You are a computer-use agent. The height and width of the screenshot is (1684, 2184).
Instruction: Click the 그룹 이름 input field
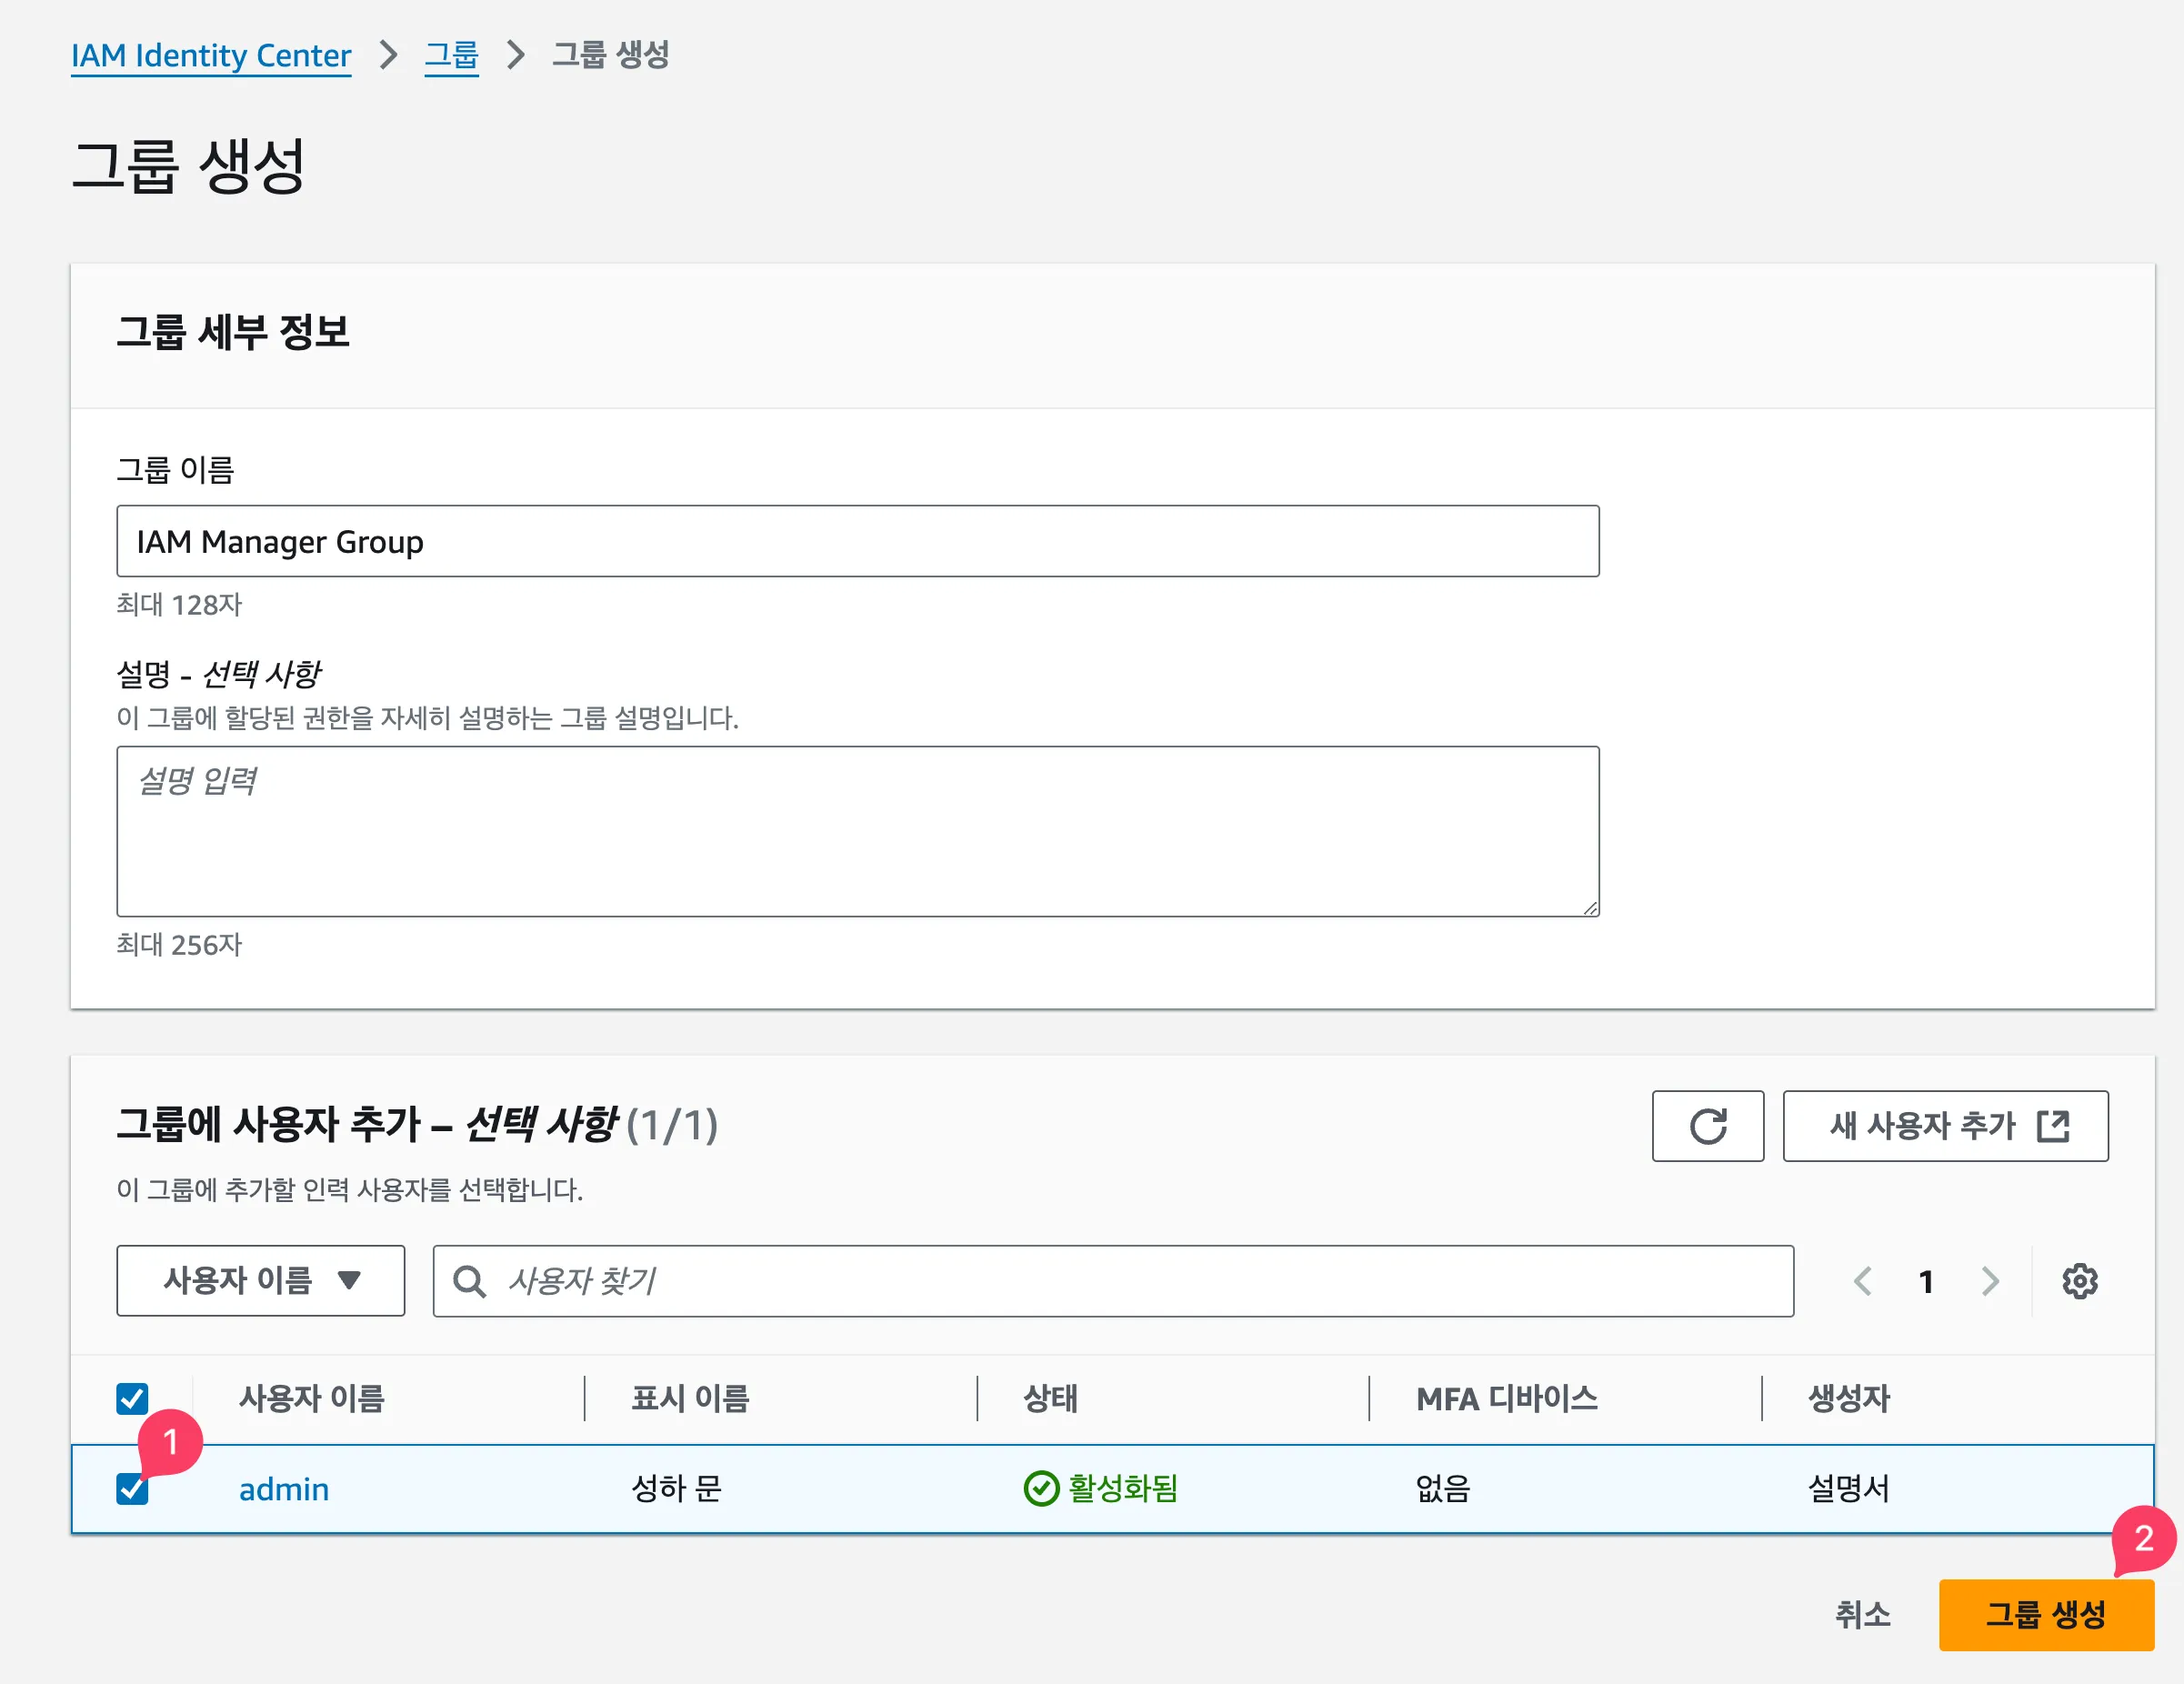pyautogui.click(x=857, y=541)
